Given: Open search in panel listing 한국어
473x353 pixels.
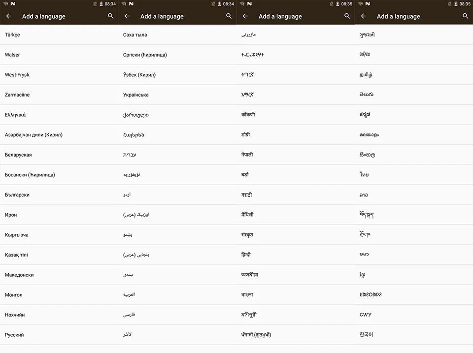Looking at the screenshot, I should click(x=466, y=16).
